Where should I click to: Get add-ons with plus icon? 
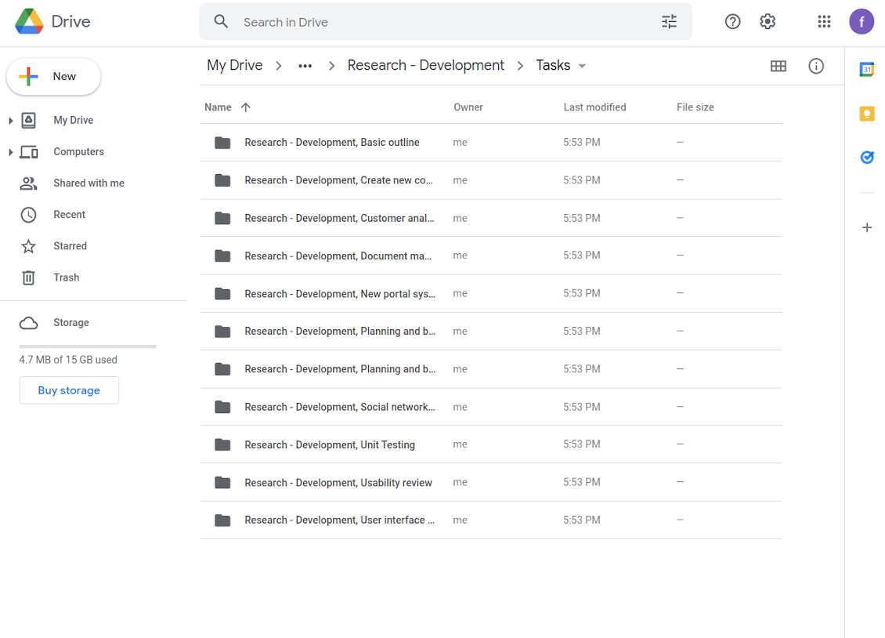pyautogui.click(x=867, y=227)
